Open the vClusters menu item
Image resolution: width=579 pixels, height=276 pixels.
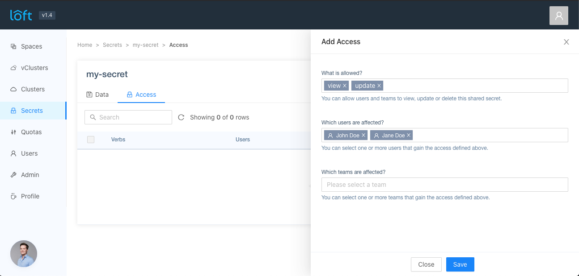click(33, 68)
